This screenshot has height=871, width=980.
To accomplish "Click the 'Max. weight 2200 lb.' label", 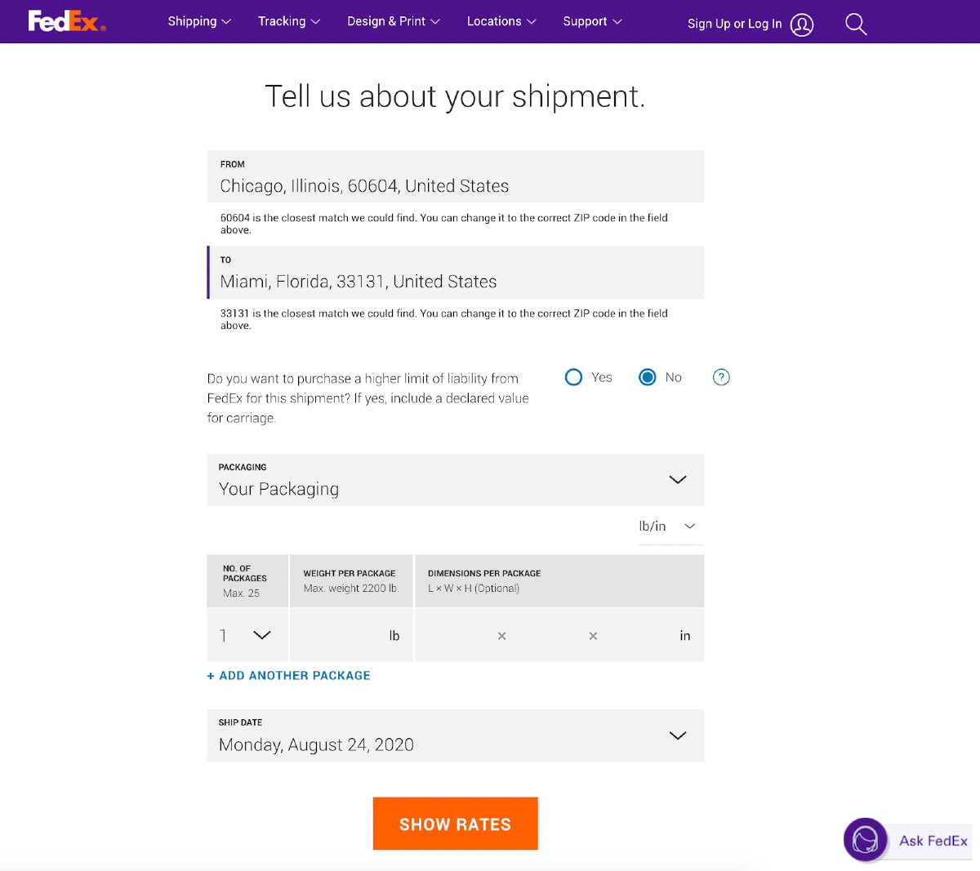I will (351, 589).
